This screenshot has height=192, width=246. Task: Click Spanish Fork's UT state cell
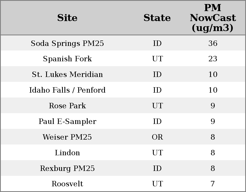coord(157,59)
